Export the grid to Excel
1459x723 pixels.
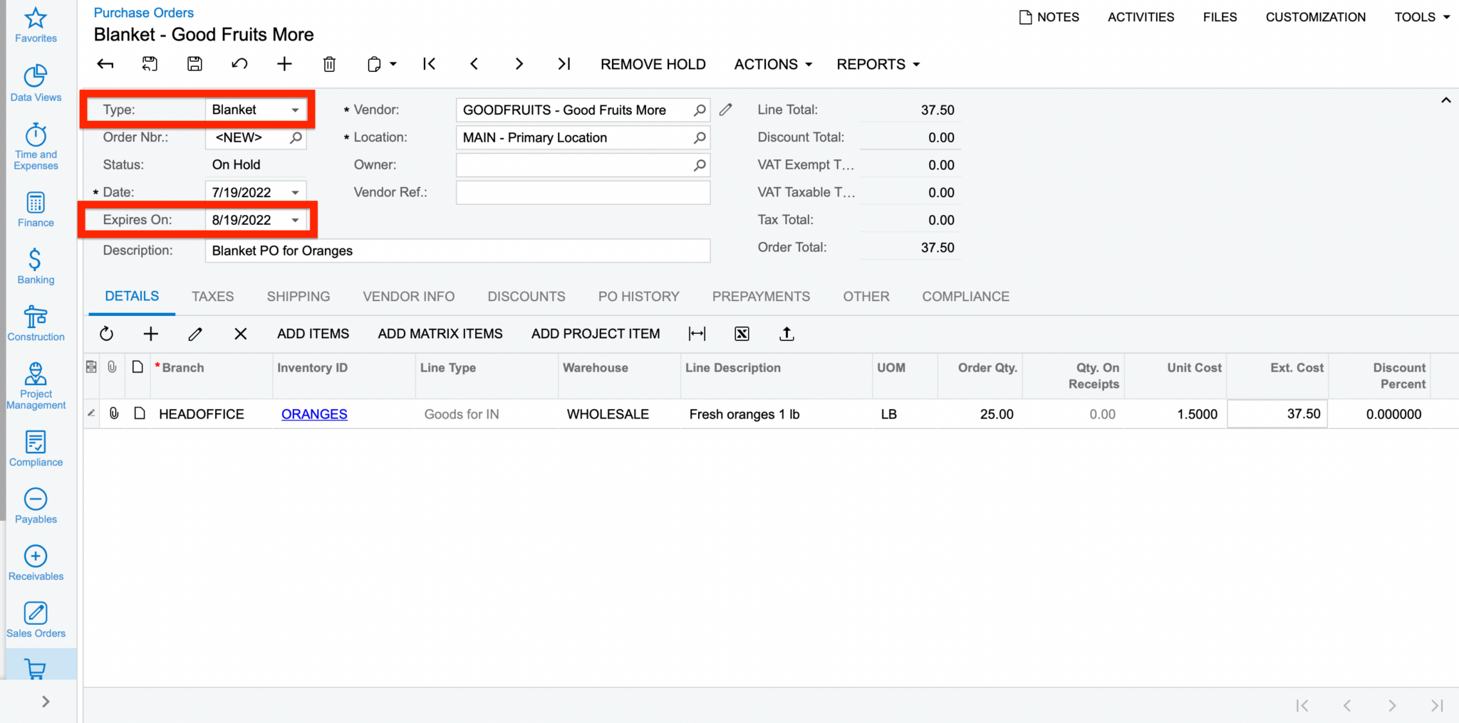coord(742,333)
